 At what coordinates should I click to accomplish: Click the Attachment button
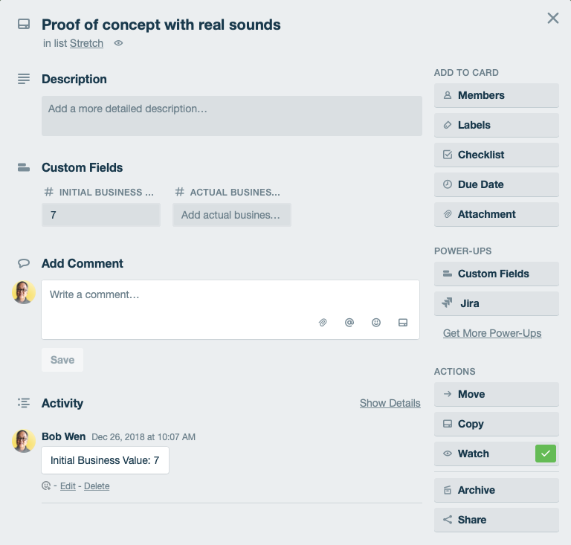click(x=496, y=214)
